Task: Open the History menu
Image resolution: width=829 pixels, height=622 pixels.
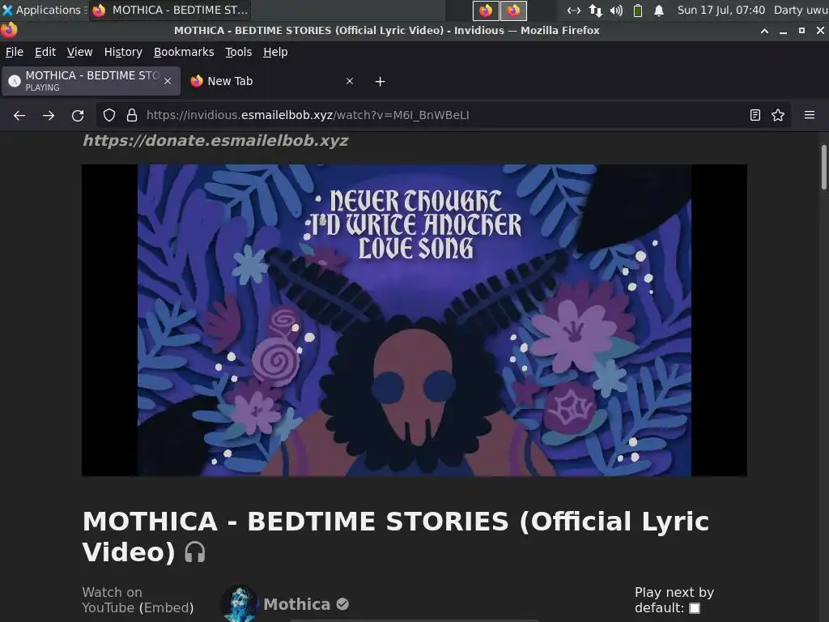Action: (123, 52)
